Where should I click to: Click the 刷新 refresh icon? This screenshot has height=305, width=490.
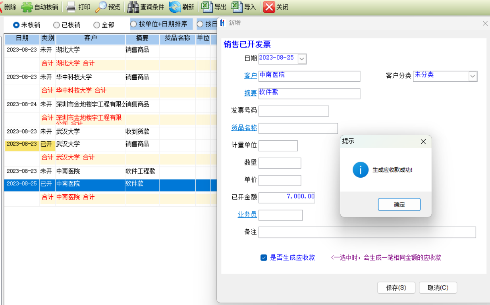175,7
